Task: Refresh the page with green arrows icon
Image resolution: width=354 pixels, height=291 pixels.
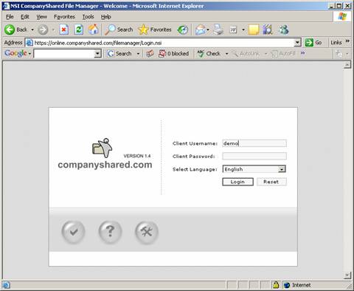Action: pyautogui.click(x=79, y=30)
